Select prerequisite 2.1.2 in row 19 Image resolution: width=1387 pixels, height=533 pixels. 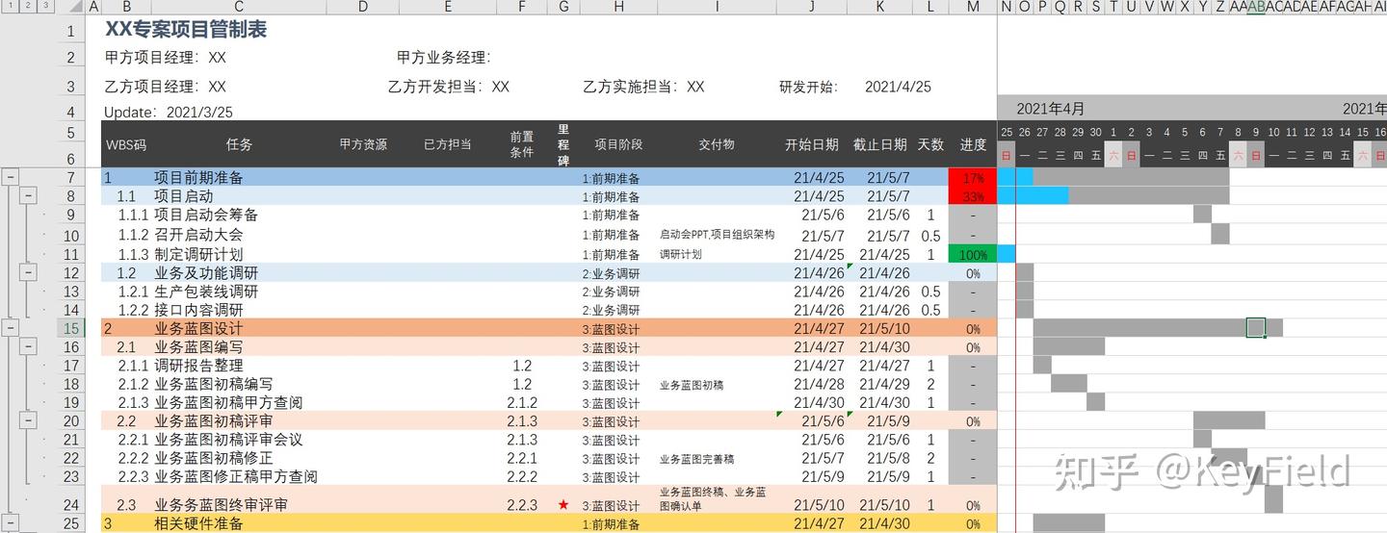[522, 403]
